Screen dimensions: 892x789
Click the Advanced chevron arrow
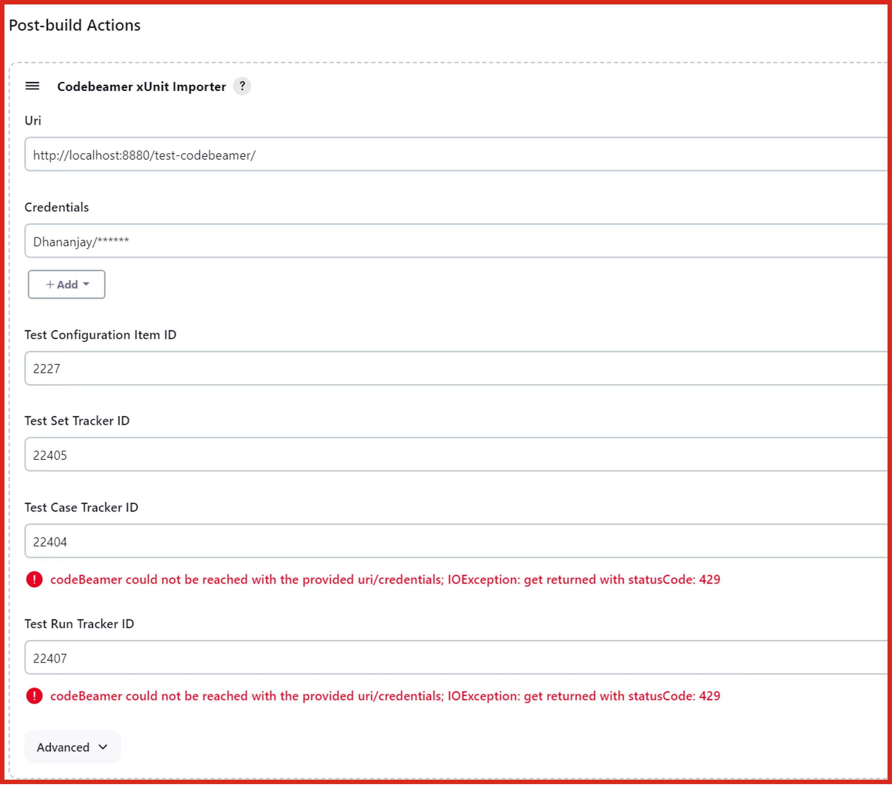tap(103, 747)
